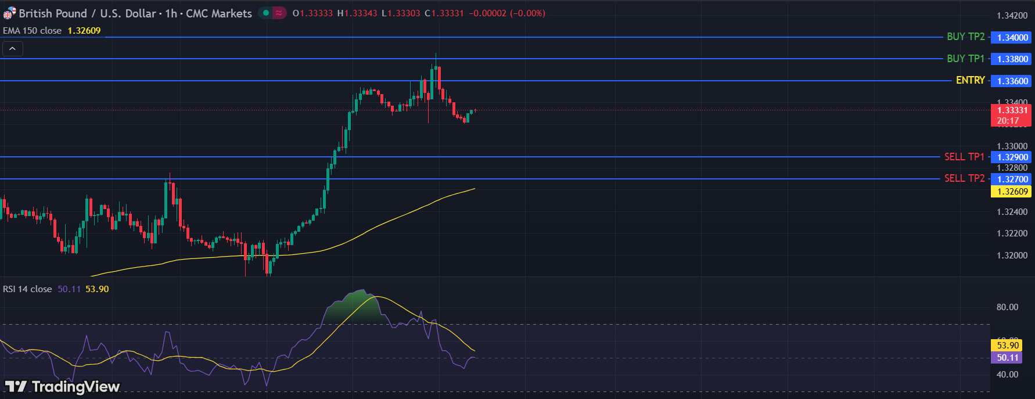This screenshot has height=399, width=1035.
Task: Click the BUY TP1 line label
Action: tap(965, 59)
